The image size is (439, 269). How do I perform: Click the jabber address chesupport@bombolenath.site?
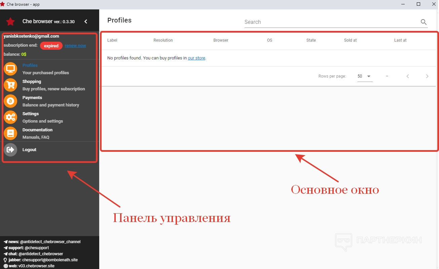(50, 260)
